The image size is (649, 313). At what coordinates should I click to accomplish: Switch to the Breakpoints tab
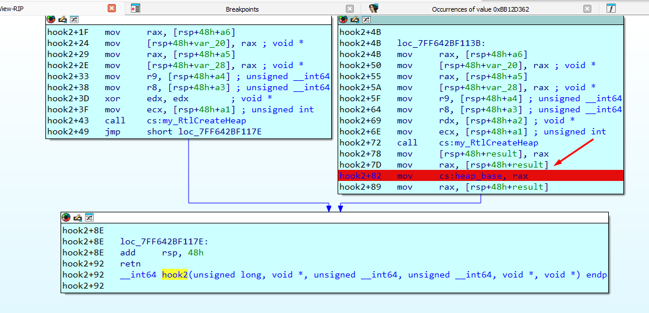242,9
